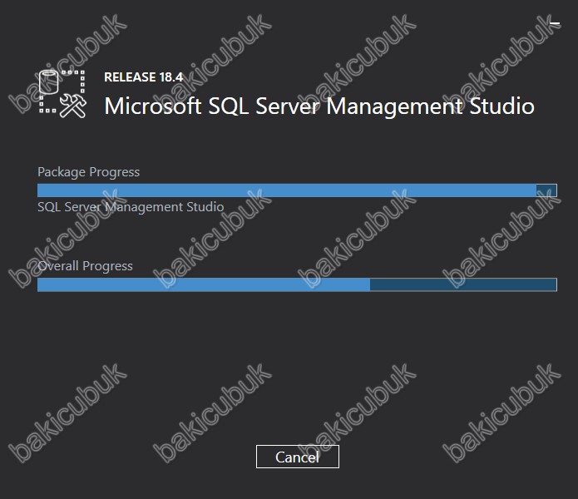
Task: Click the unfilled end of Package Progress
Action: [x=546, y=190]
